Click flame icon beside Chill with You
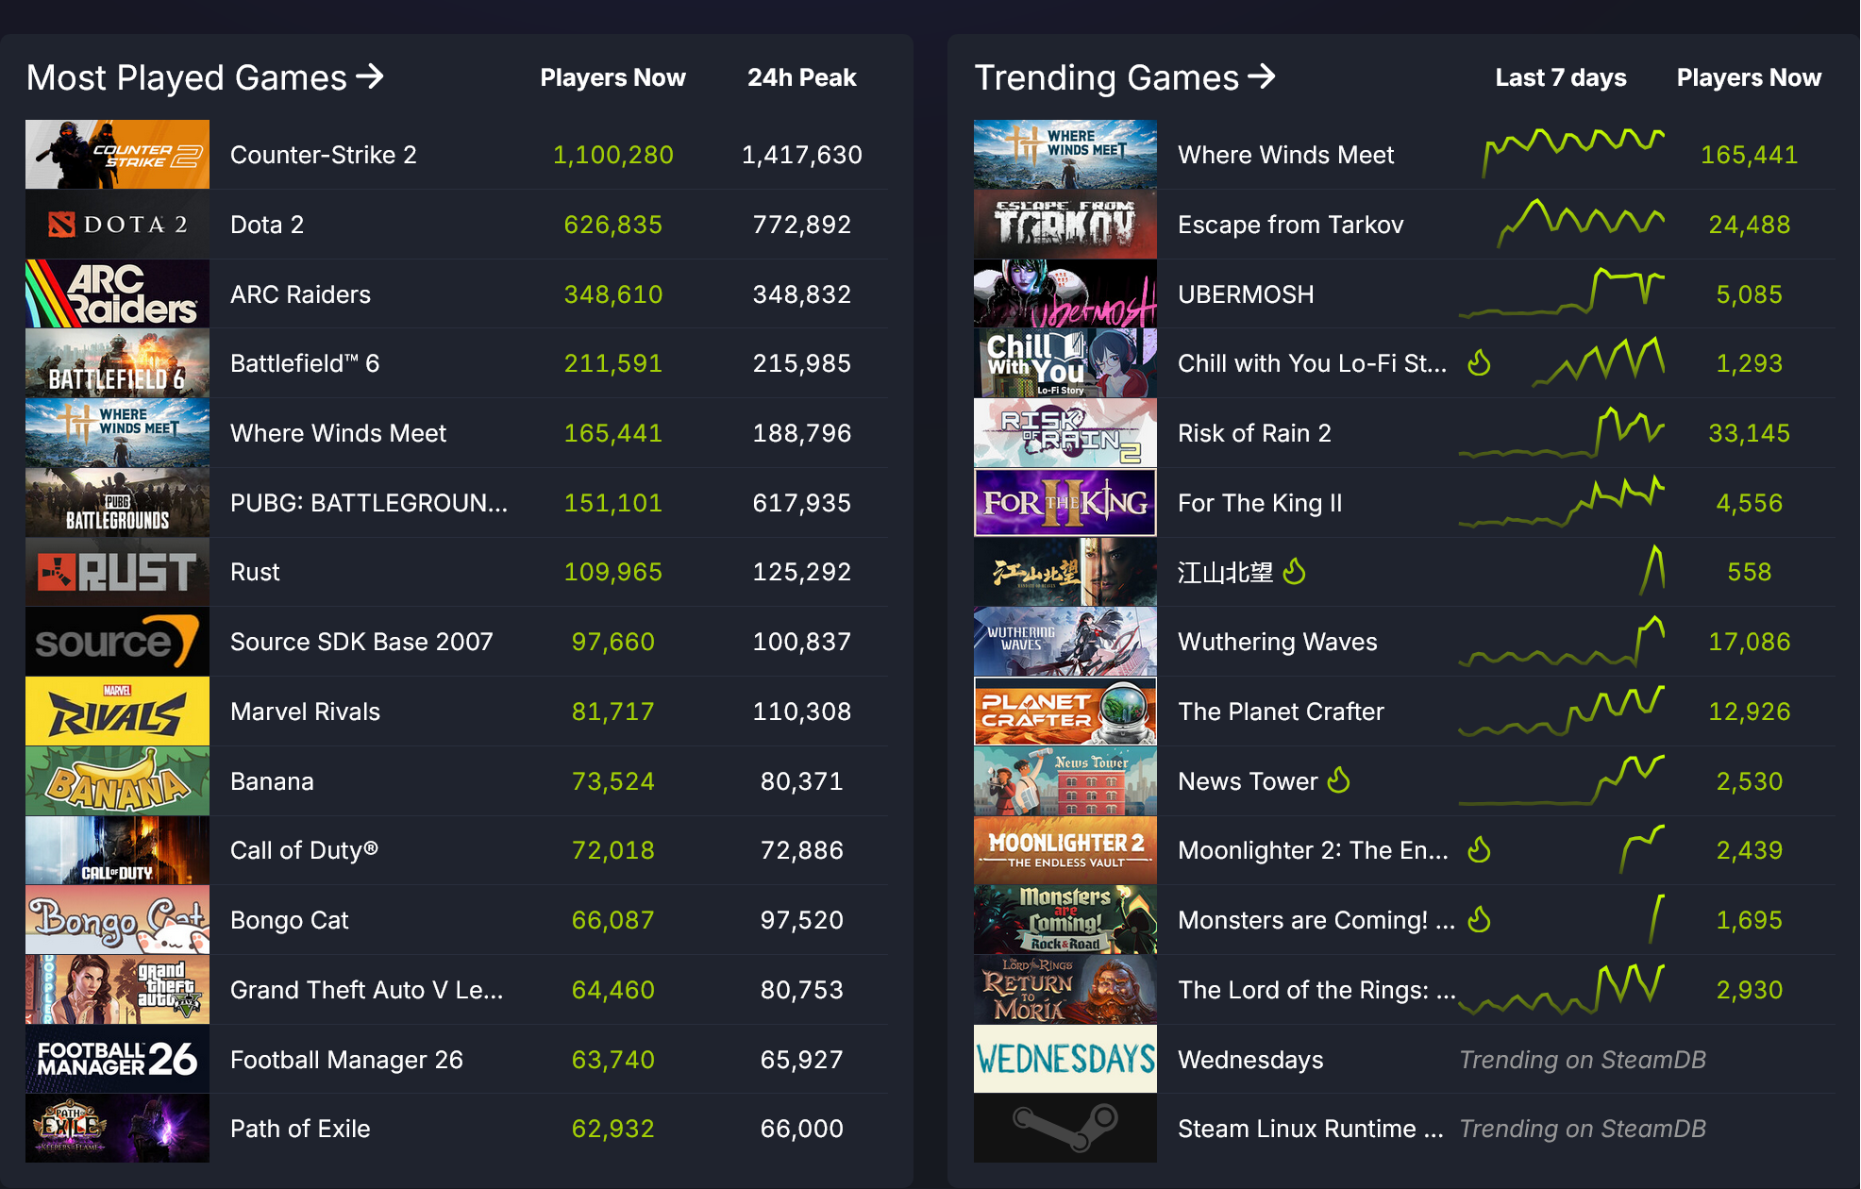This screenshot has height=1189, width=1861. [1479, 362]
